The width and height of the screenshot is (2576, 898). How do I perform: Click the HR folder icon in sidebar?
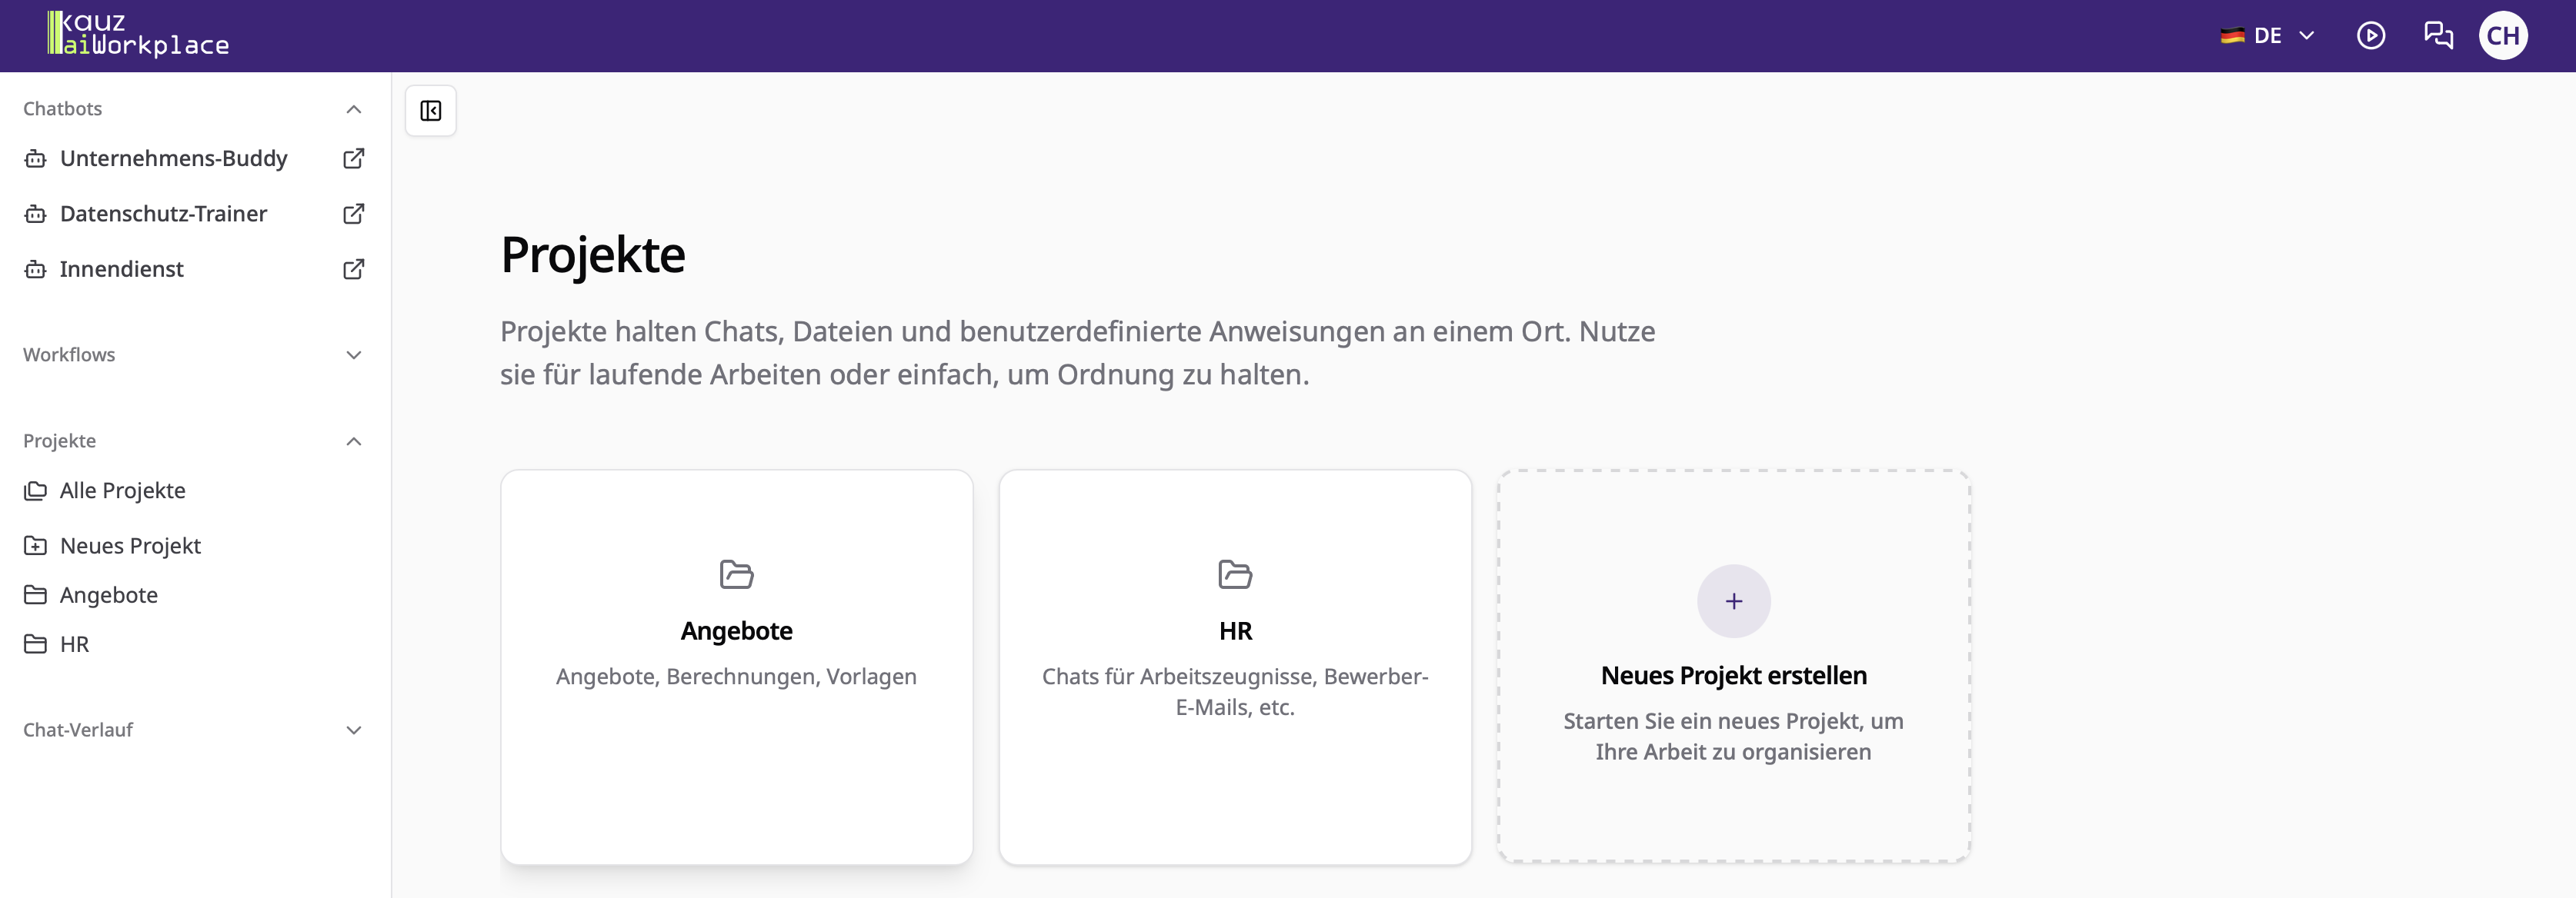tap(36, 644)
